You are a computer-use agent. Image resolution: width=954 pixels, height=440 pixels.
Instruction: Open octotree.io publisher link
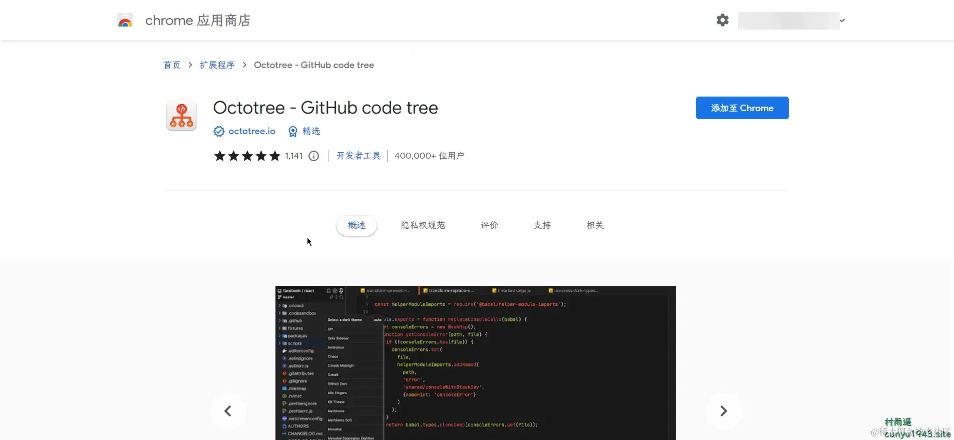tap(252, 131)
